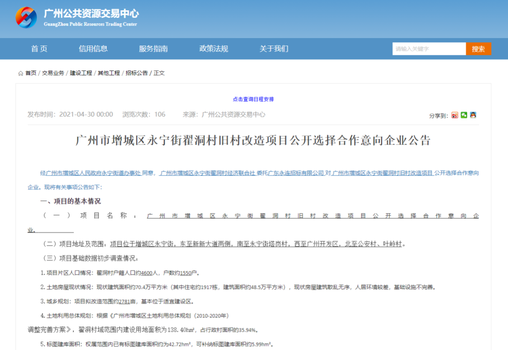Click the 首页 breadcrumb link
Image resolution: width=508 pixels, height=350 pixels.
point(31,73)
